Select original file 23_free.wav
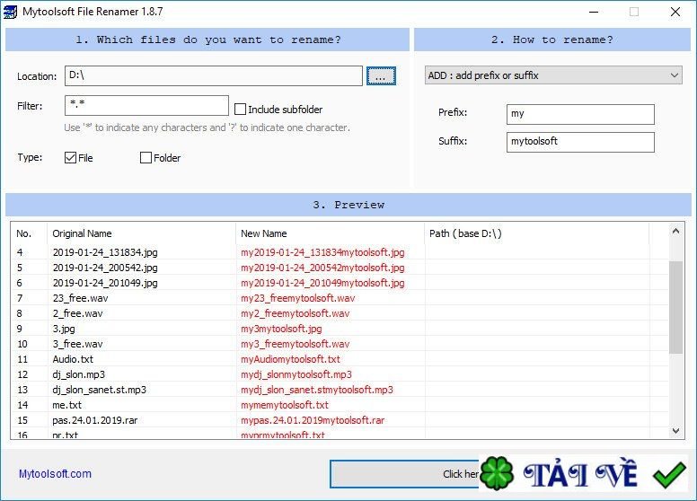This screenshot has width=697, height=501. 80,298
